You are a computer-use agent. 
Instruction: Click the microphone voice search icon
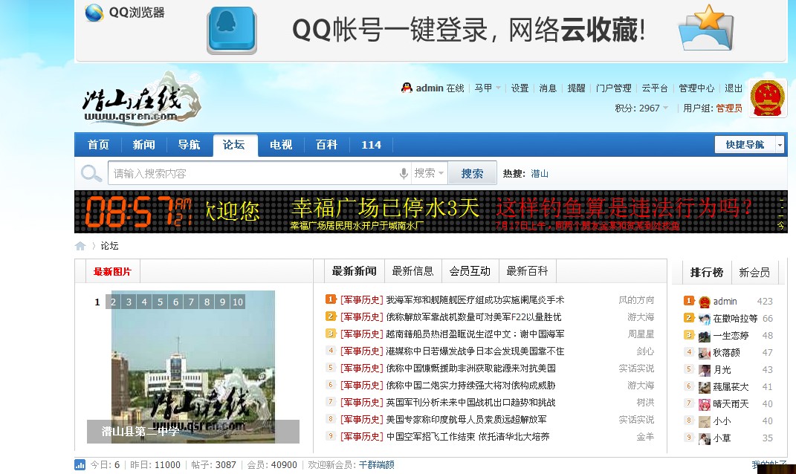404,174
